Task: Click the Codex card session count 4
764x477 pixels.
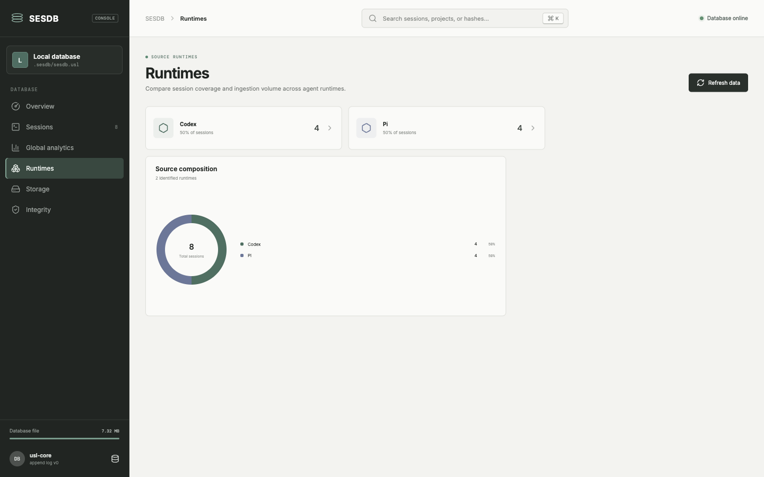Action: coord(317,128)
